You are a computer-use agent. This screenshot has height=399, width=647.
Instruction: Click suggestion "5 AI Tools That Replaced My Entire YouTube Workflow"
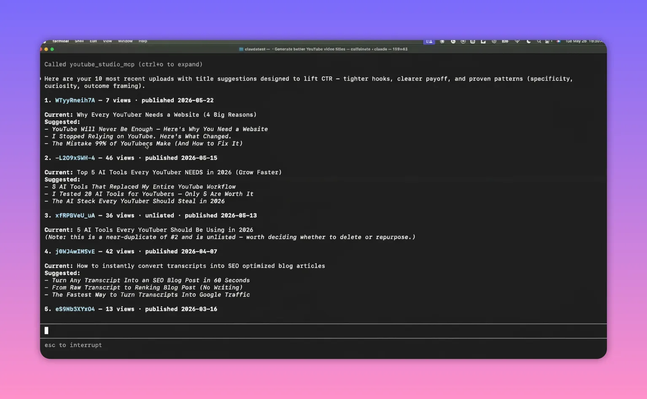tap(144, 187)
